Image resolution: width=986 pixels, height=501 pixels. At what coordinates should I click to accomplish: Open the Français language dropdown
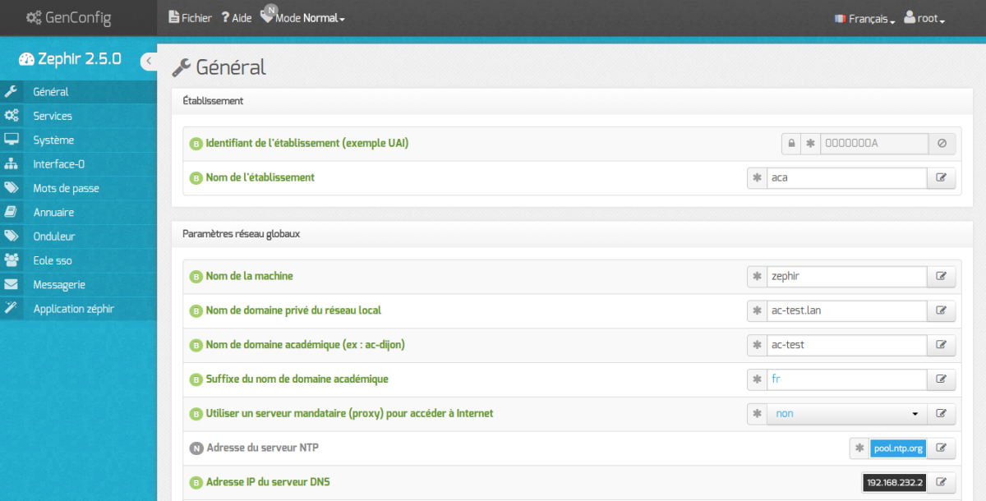pos(864,18)
